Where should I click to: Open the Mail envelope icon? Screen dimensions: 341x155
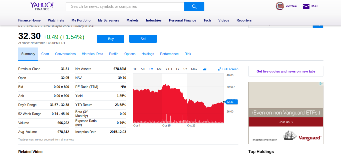(306, 6)
